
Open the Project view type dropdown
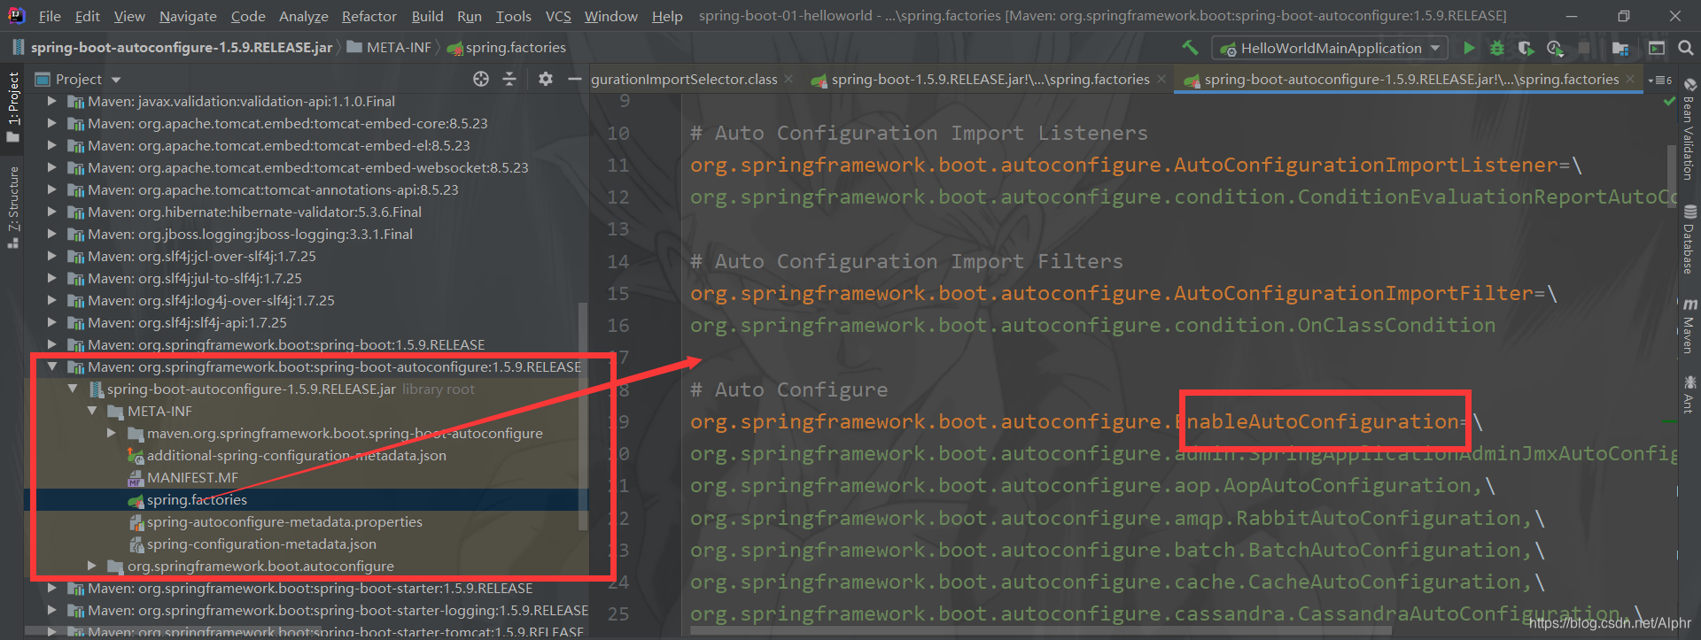[x=116, y=80]
